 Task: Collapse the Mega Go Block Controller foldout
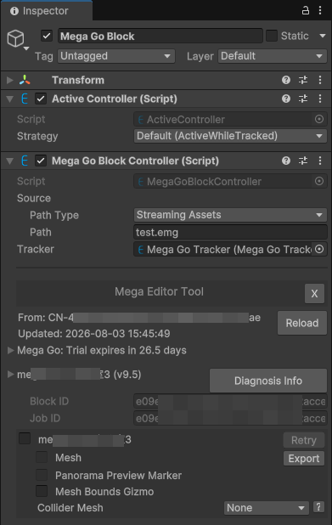click(10, 161)
